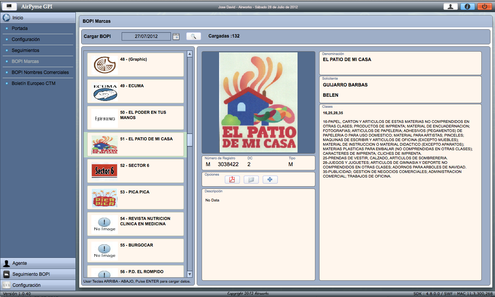Click the folder icon in Opciones
The height and width of the screenshot is (297, 495).
tap(251, 179)
